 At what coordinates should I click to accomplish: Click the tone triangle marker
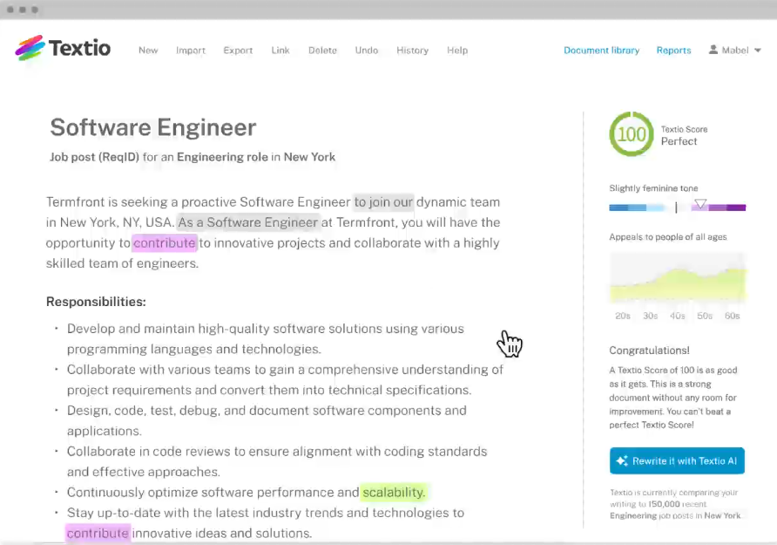pyautogui.click(x=699, y=205)
